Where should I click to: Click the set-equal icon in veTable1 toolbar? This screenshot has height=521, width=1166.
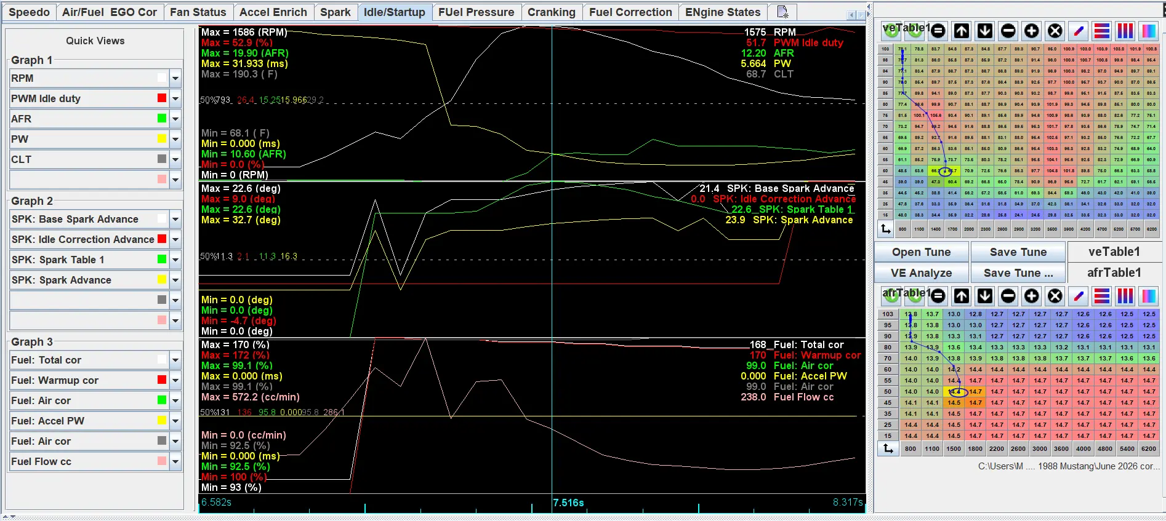pos(938,31)
